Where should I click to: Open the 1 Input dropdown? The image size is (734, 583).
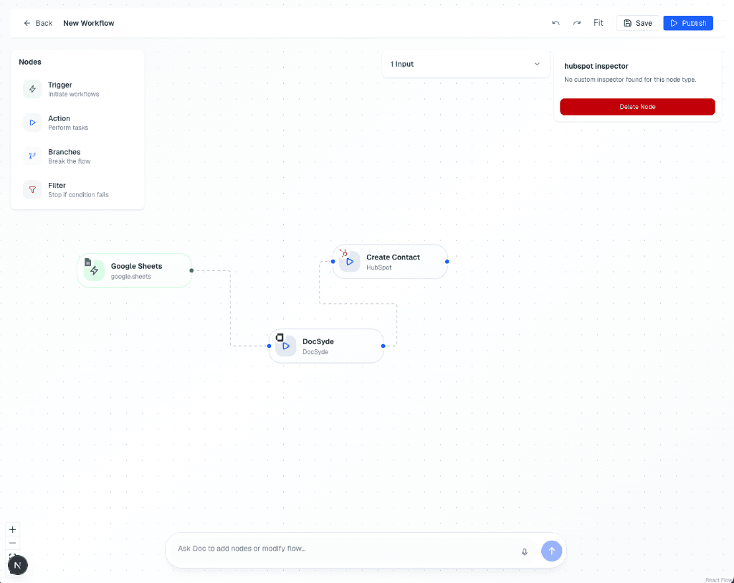[x=465, y=64]
